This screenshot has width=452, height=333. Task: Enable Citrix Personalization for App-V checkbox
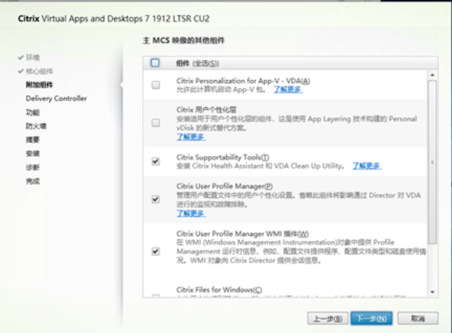[156, 85]
